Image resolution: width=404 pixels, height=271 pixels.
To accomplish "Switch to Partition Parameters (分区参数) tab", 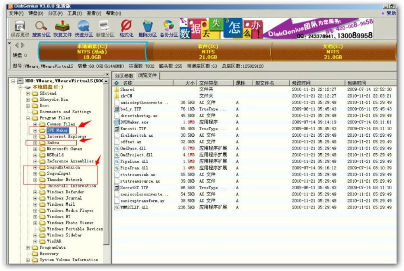I will tap(124, 76).
